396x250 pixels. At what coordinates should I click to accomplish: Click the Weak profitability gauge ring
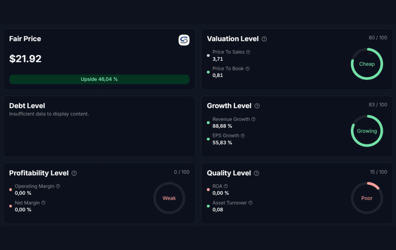coord(169,198)
